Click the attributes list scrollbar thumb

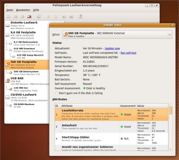[171, 110]
